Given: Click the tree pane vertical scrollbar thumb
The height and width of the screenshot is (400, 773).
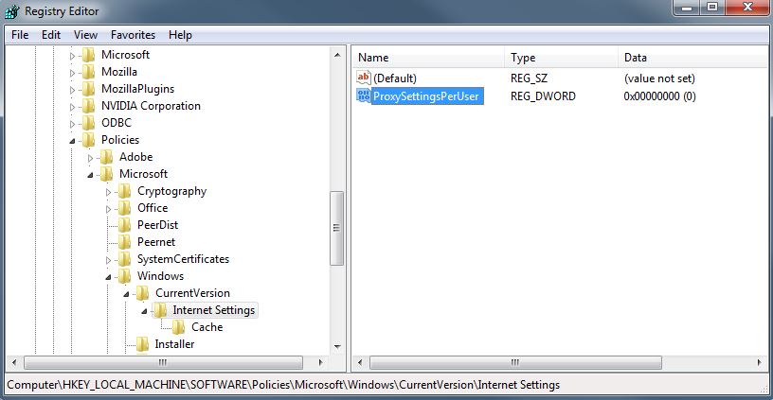Looking at the screenshot, I should [336, 228].
